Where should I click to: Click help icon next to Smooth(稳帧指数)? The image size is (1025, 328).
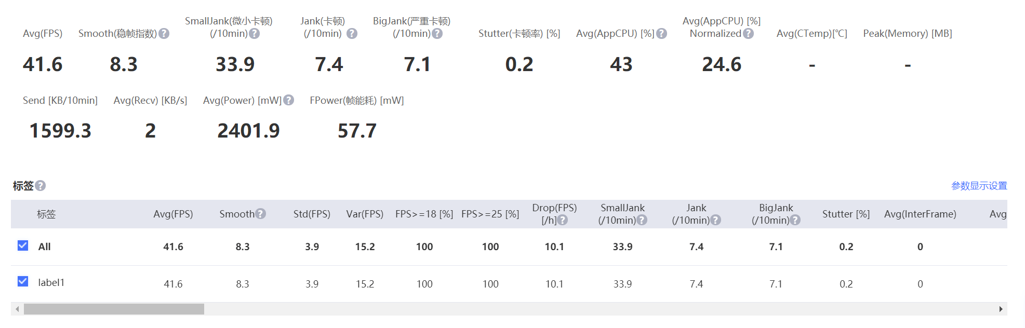tap(164, 34)
